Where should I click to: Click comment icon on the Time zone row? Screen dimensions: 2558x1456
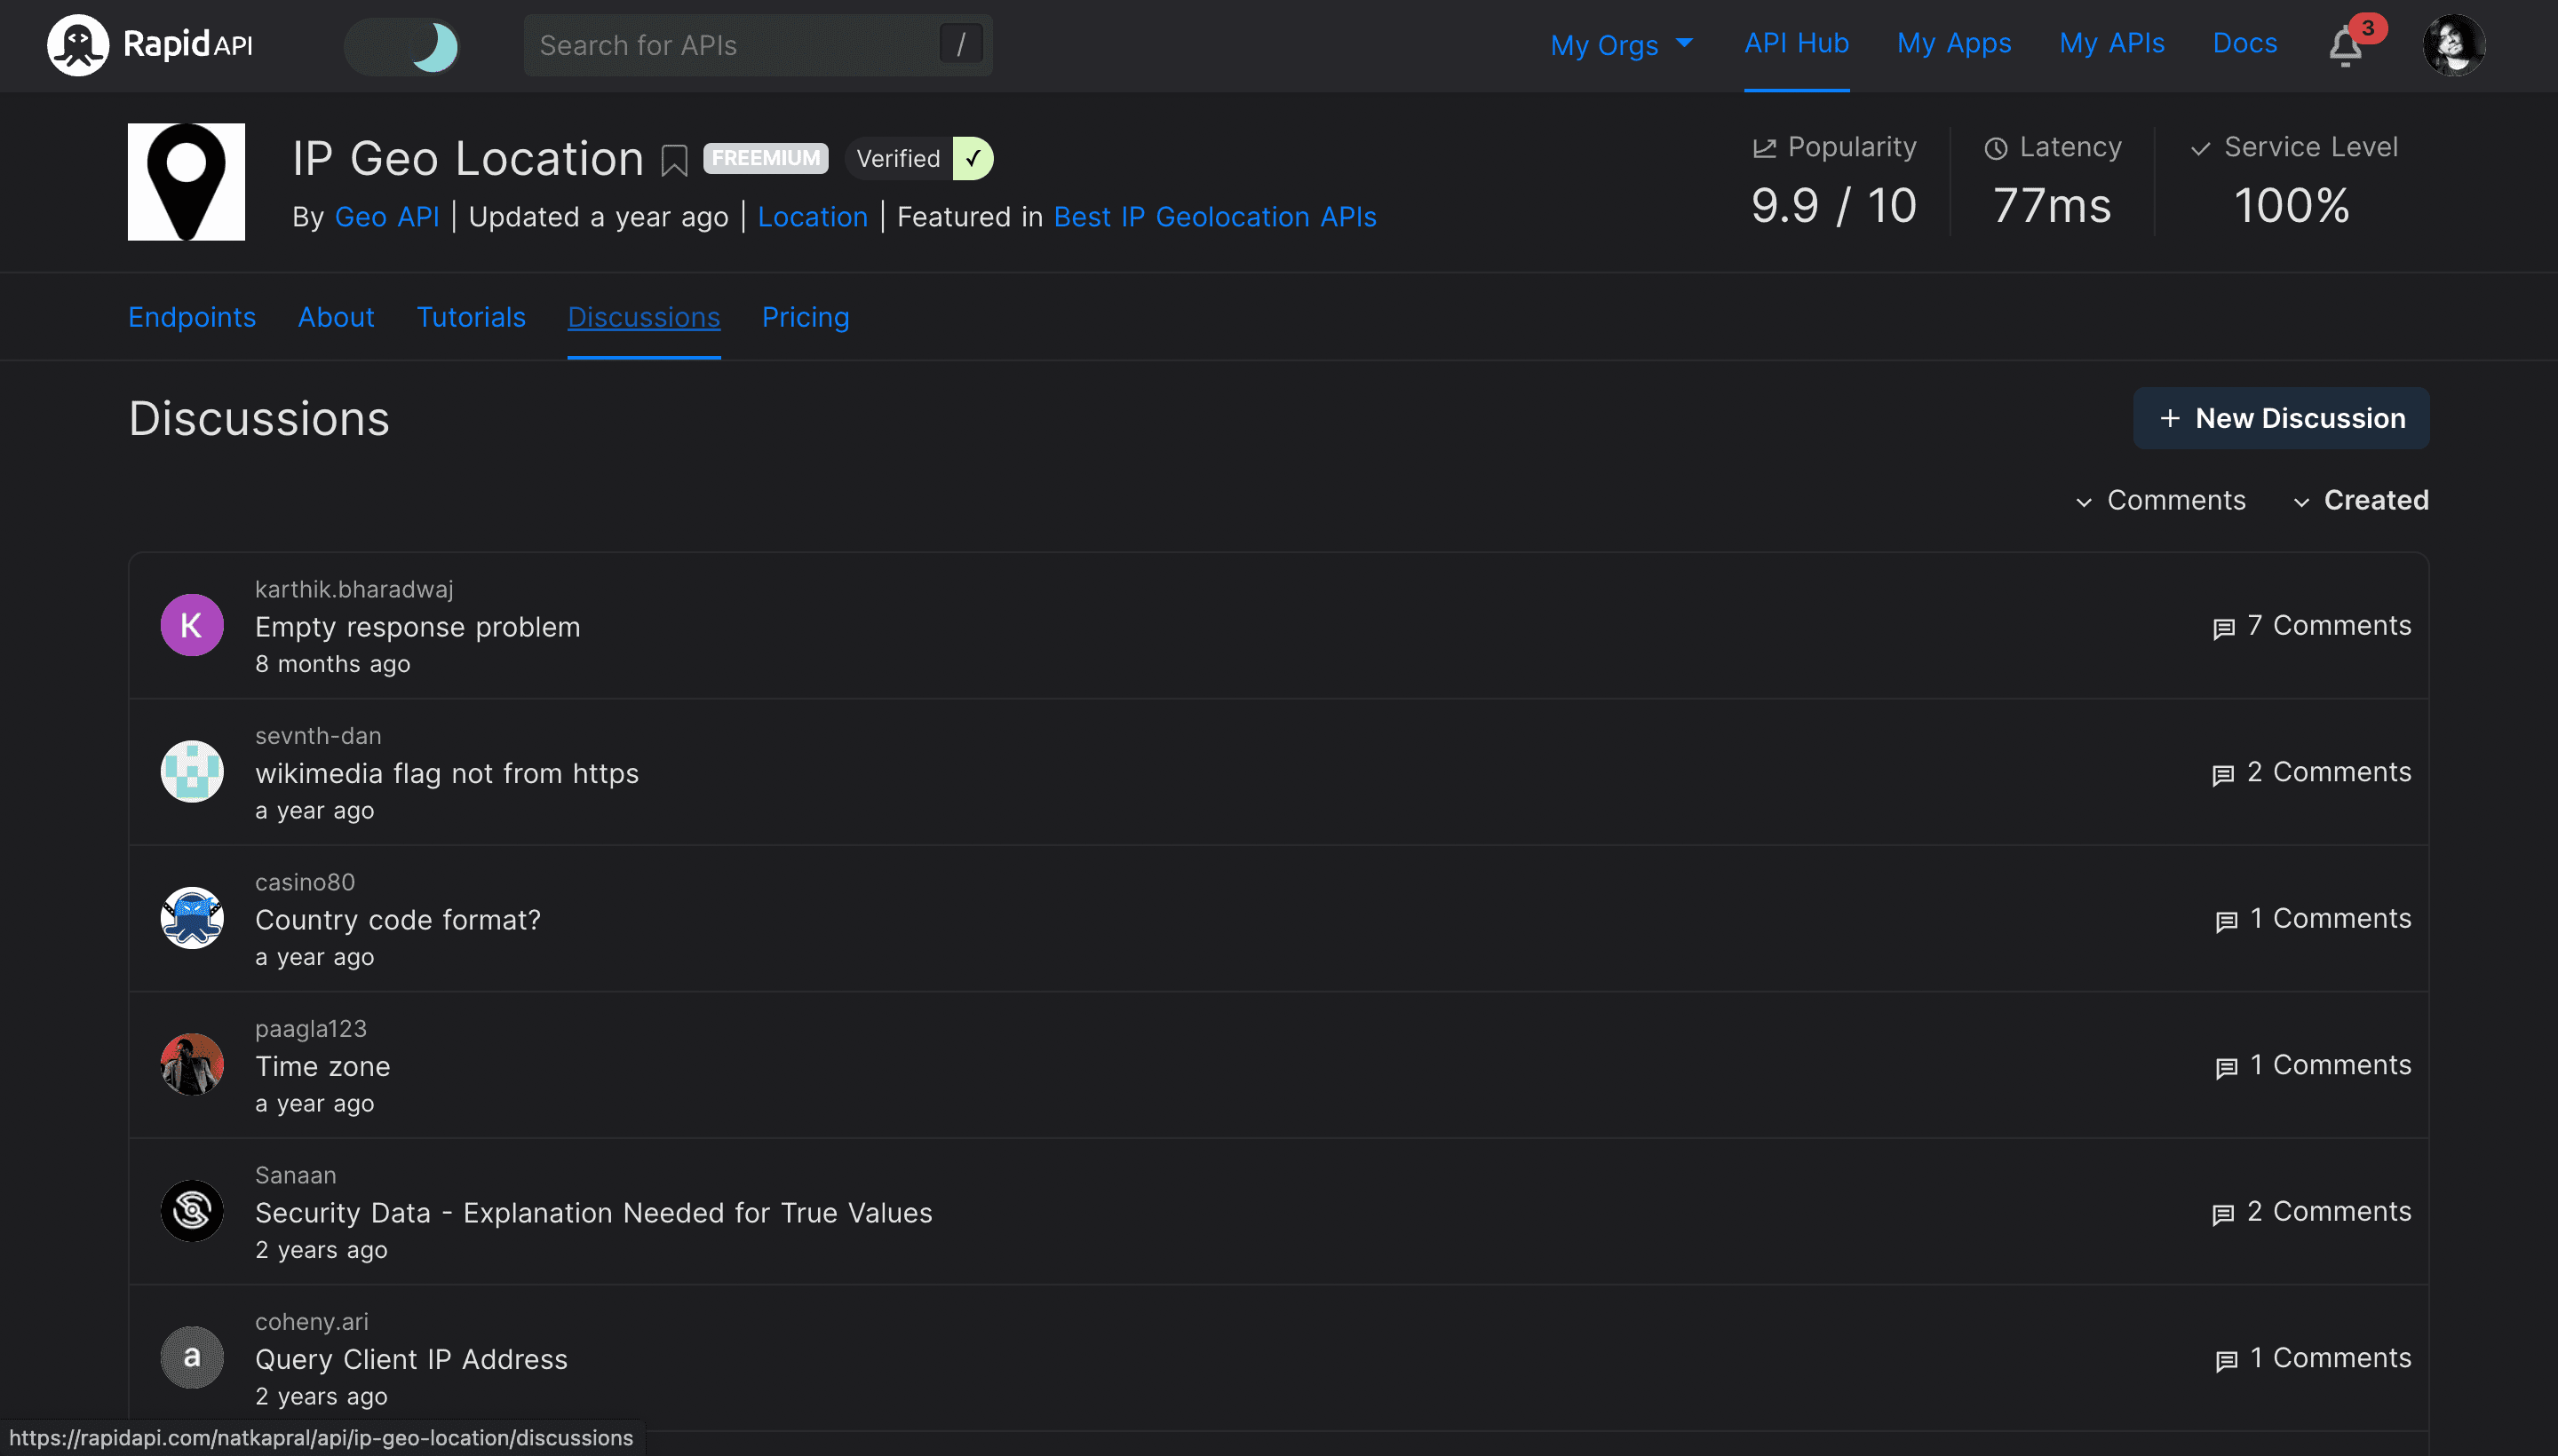tap(2226, 1068)
